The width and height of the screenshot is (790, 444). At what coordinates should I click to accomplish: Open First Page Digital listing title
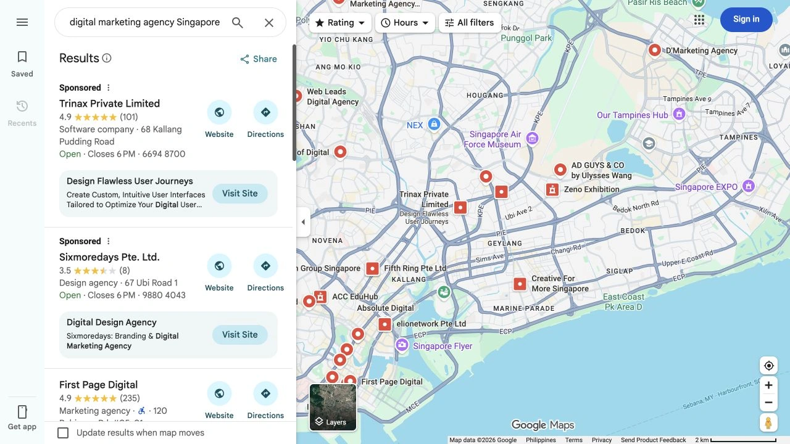point(98,385)
